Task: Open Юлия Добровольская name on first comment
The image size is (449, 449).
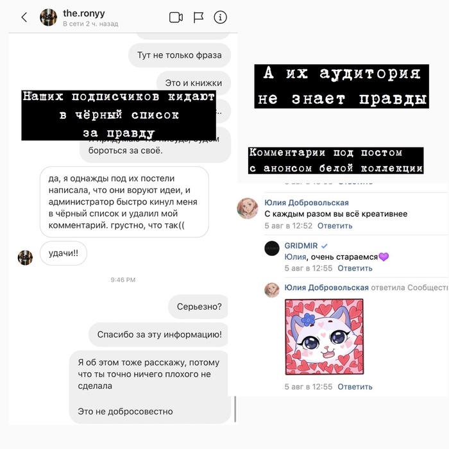Action: [x=307, y=203]
